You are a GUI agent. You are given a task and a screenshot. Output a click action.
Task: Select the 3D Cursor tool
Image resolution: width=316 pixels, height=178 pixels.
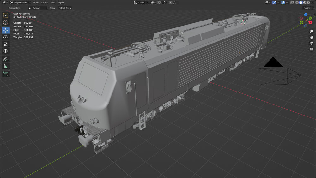click(x=6, y=22)
